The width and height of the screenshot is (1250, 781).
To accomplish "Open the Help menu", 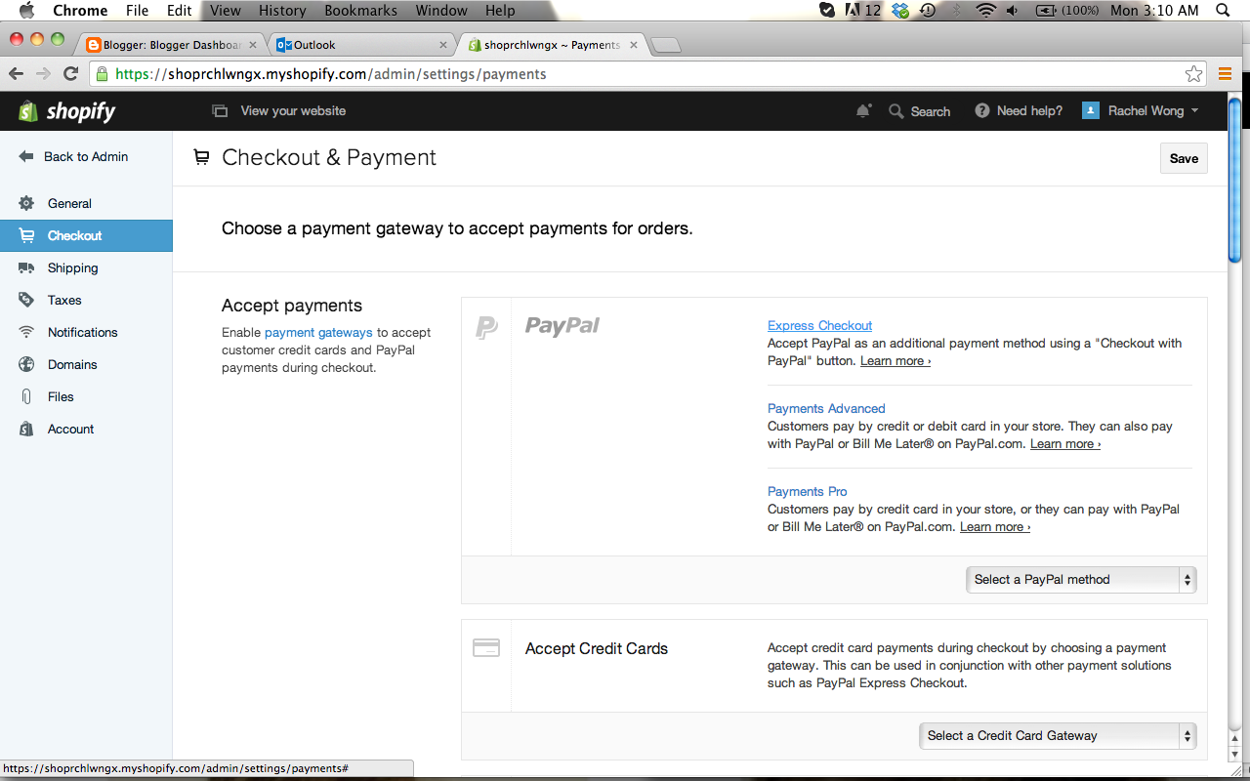I will (500, 11).
